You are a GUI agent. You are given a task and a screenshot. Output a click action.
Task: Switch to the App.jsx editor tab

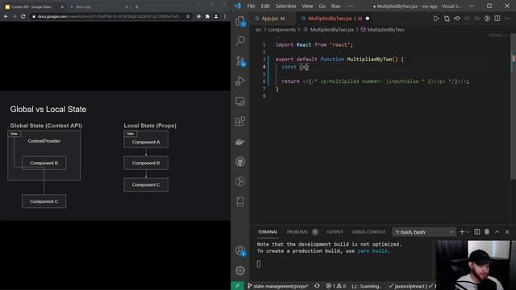coord(273,19)
